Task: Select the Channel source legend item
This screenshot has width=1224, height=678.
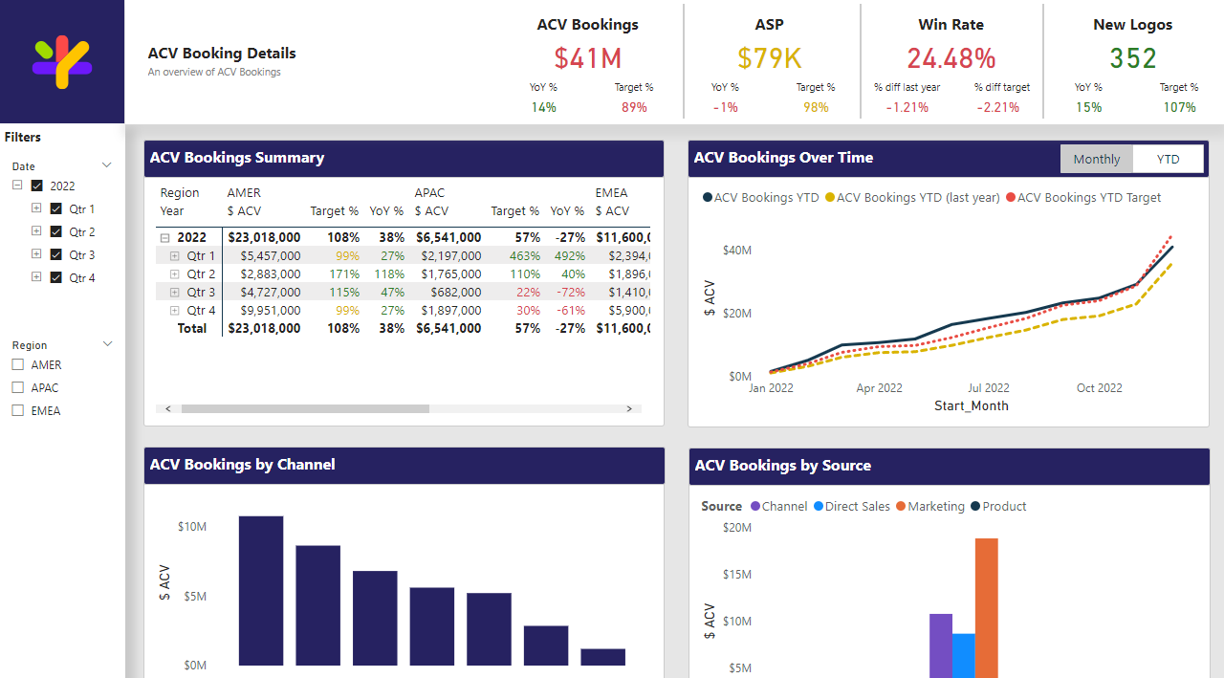Action: (x=779, y=507)
